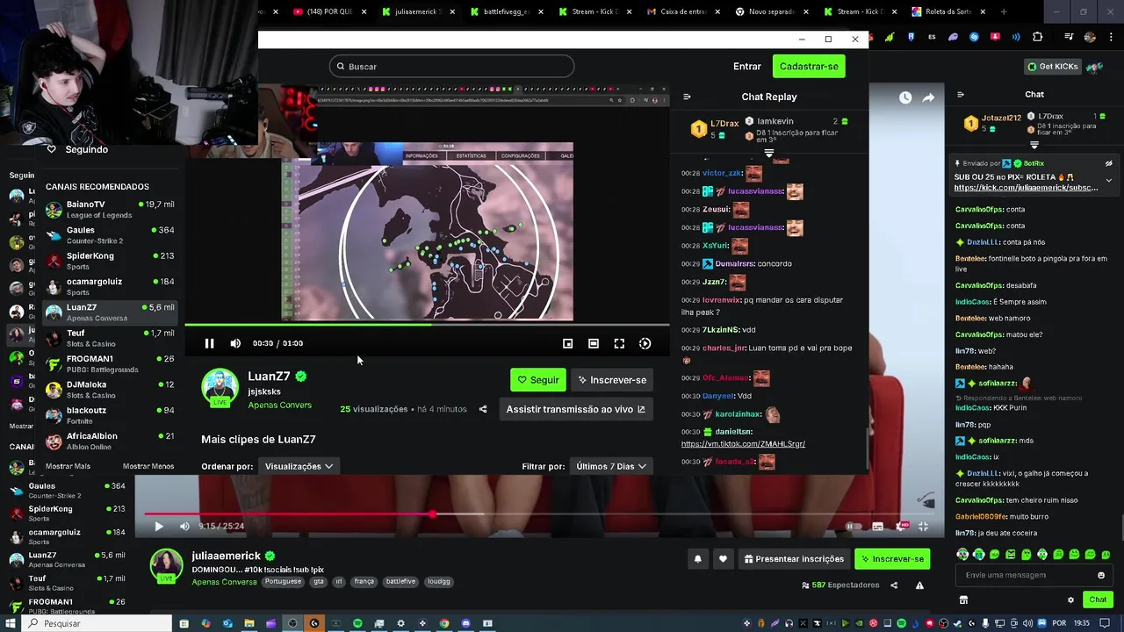This screenshot has height=632, width=1124.
Task: Click Mostrar Mais in sidebar
Action: click(x=68, y=466)
